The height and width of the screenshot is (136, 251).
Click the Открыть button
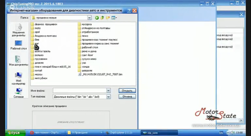(127, 90)
